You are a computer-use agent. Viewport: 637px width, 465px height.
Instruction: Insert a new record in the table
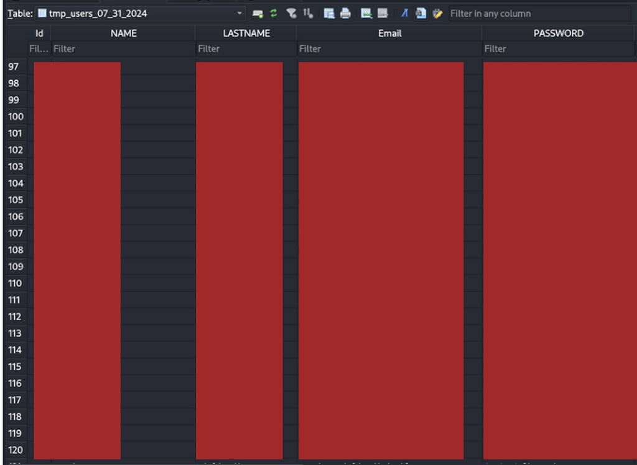[x=366, y=14]
